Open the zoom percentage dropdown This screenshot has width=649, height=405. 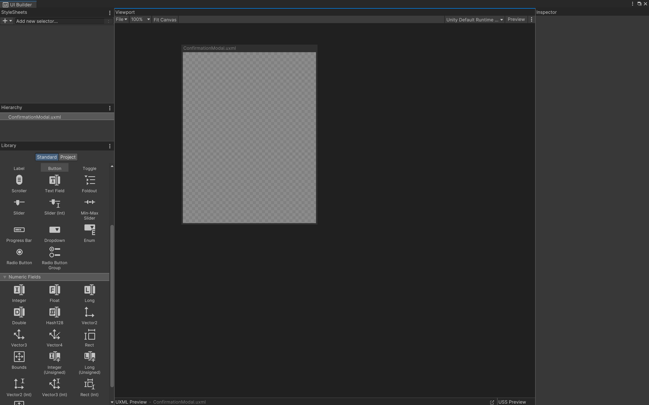click(140, 20)
